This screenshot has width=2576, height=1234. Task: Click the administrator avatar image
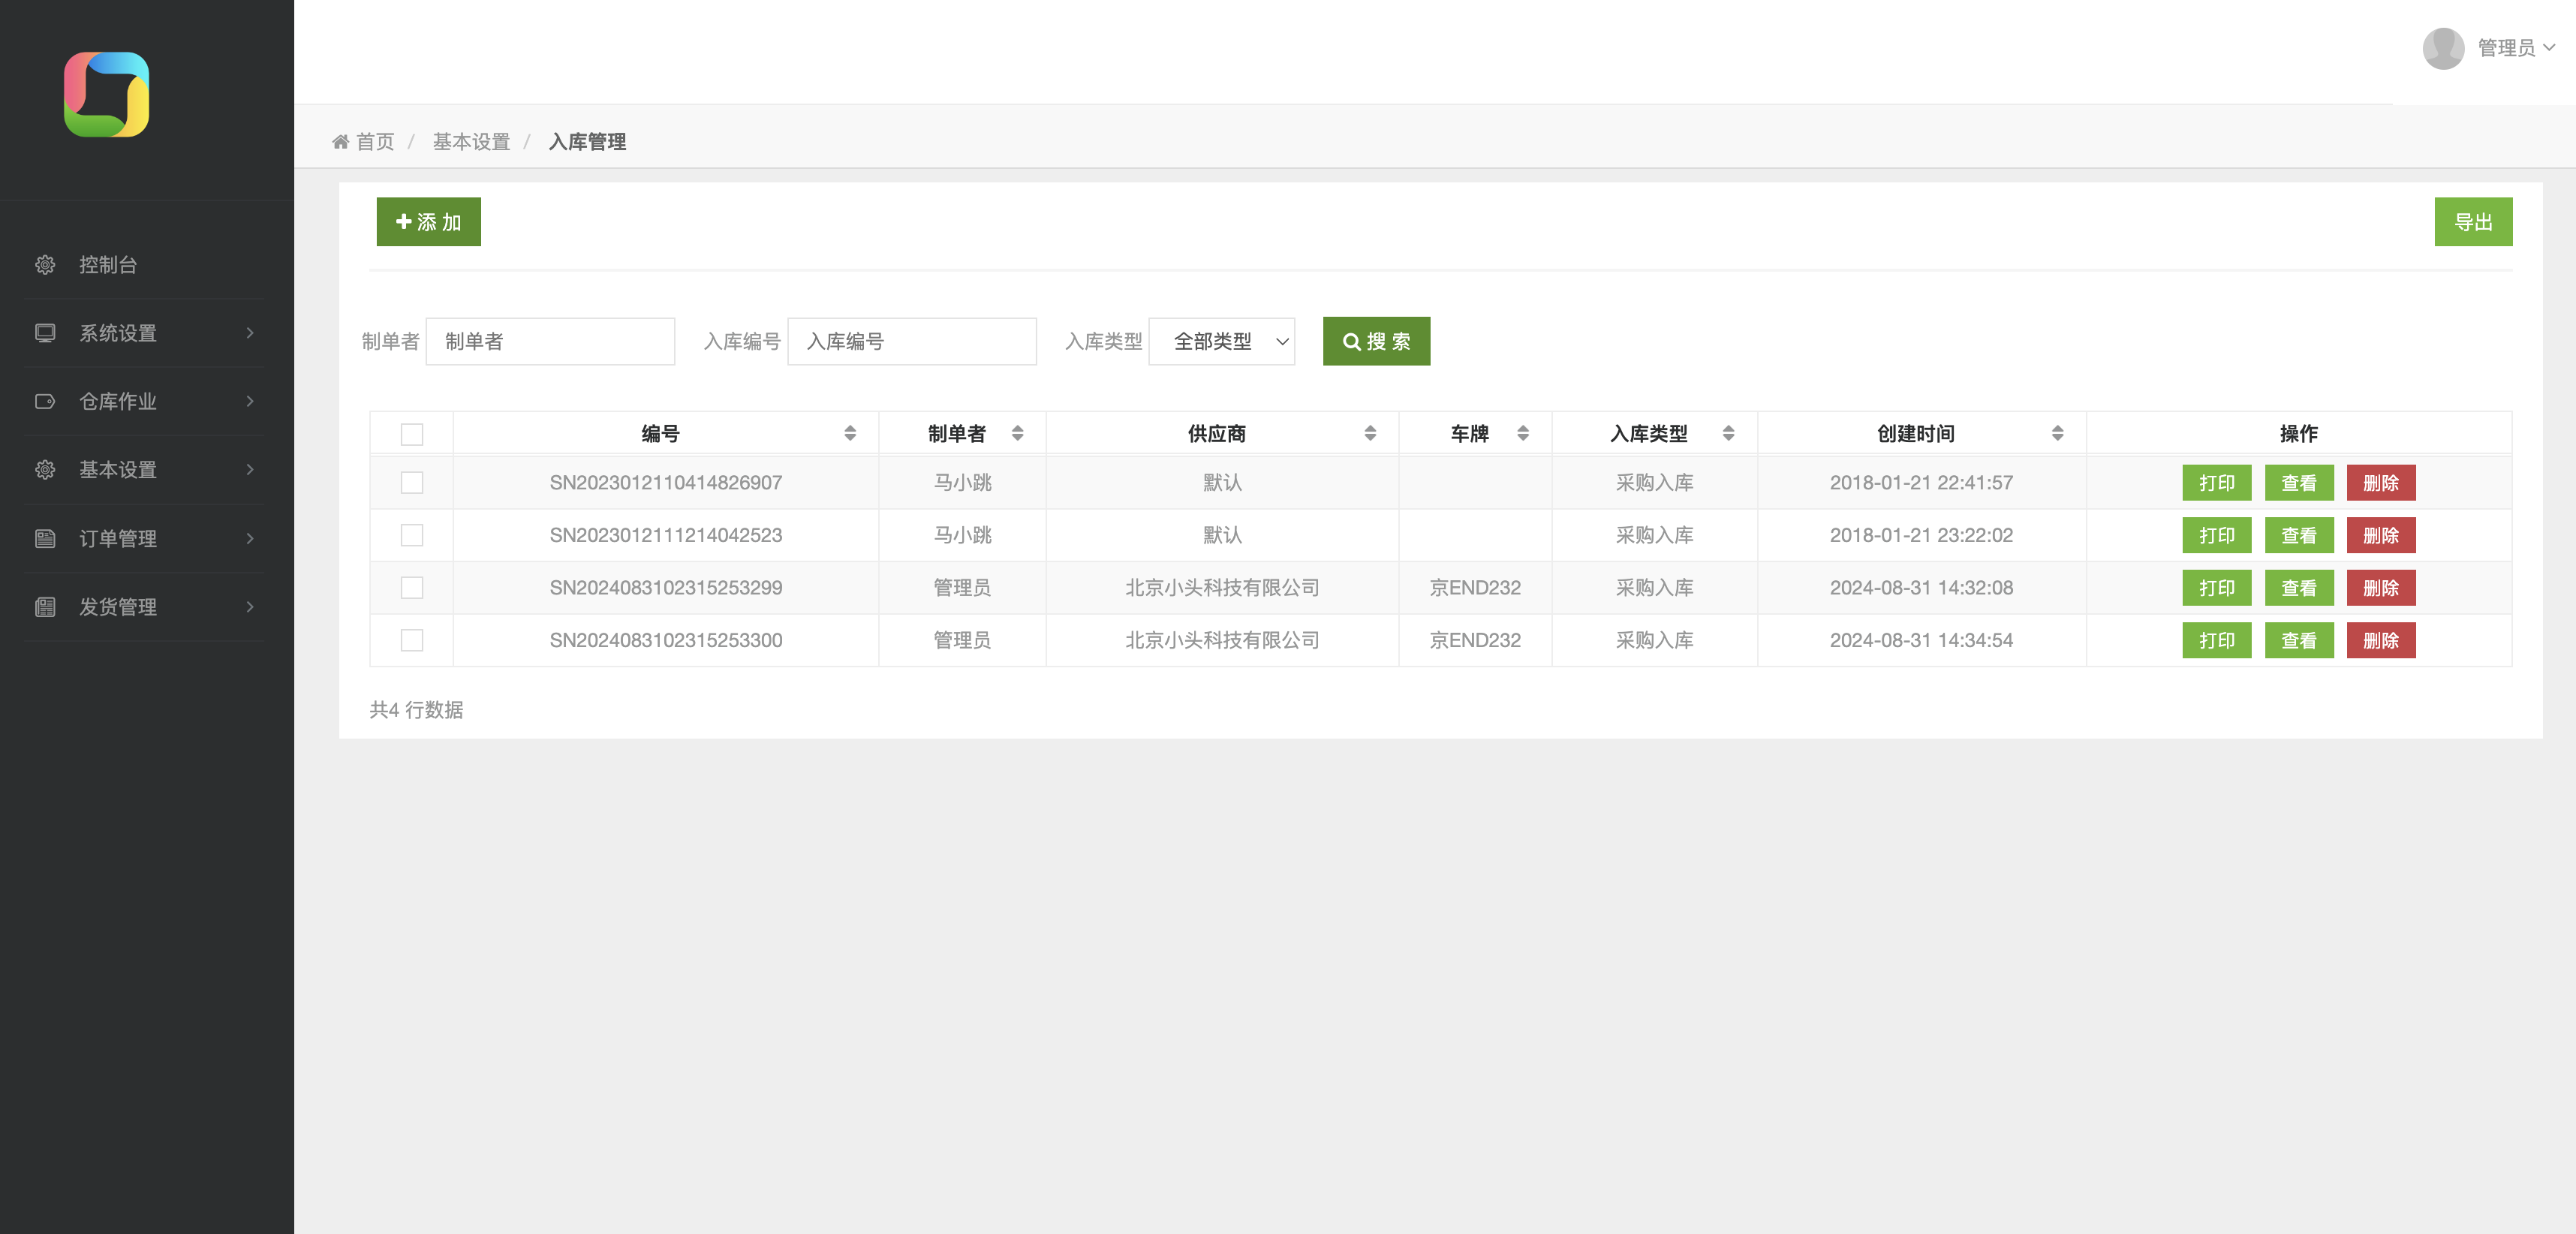click(x=2443, y=48)
